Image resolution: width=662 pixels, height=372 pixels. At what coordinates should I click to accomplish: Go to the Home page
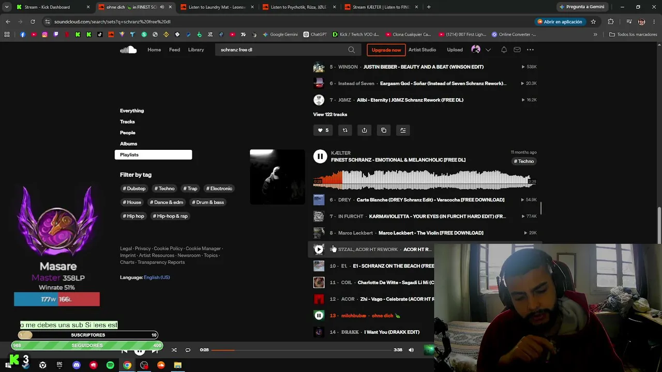click(154, 50)
